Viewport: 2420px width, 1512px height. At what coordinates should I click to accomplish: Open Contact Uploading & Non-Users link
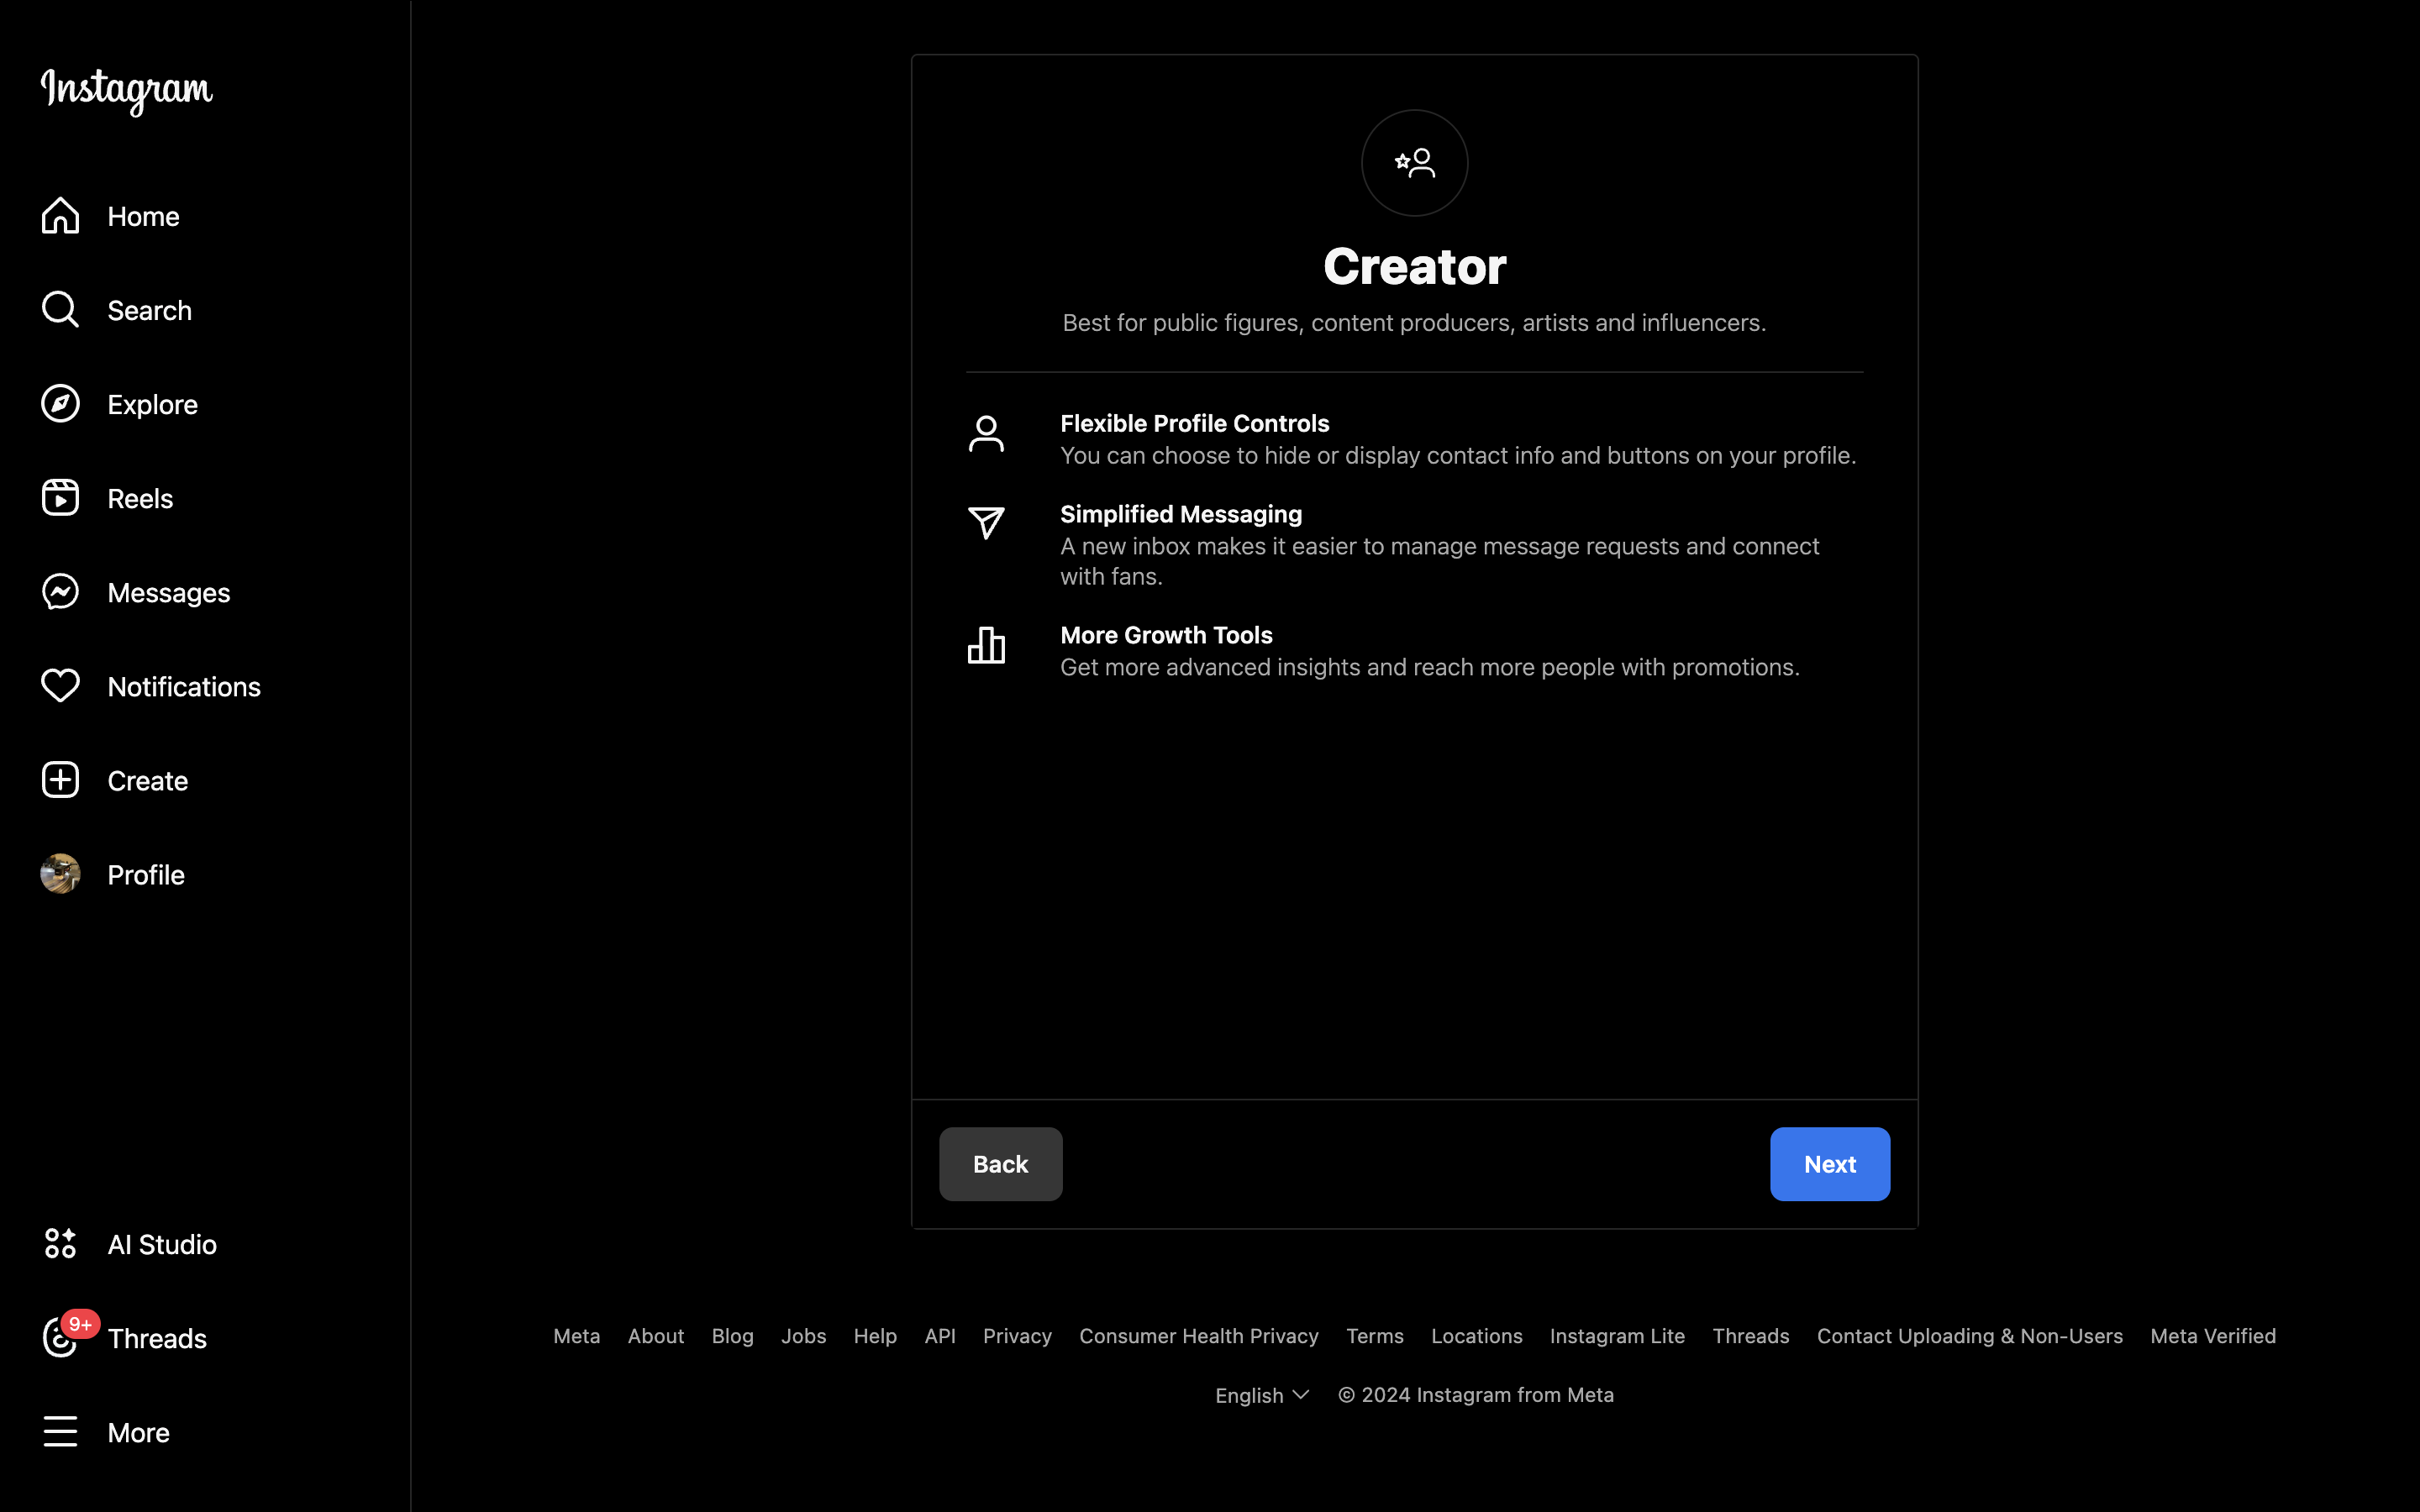[x=1970, y=1336]
